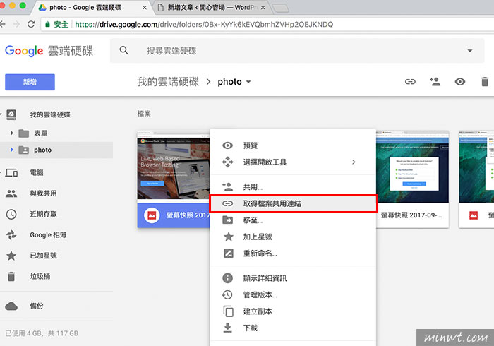Choose 建立副本 from the context menu
This screenshot has width=494, height=346.
[293, 311]
